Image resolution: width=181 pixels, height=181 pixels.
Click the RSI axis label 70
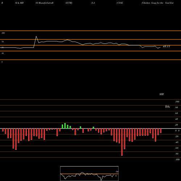[x=3, y=42]
